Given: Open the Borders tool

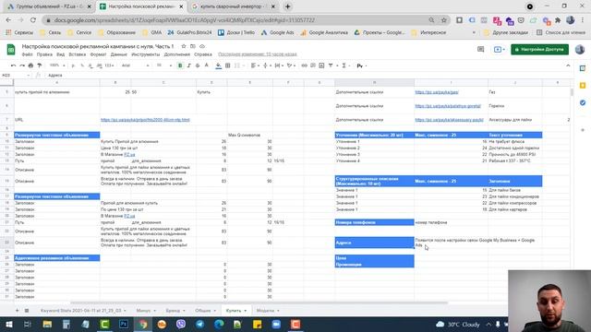Looking at the screenshot, I should (228, 65).
